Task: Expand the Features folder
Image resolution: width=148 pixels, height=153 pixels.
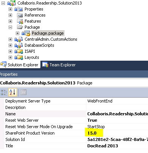Action: coord(10,21)
